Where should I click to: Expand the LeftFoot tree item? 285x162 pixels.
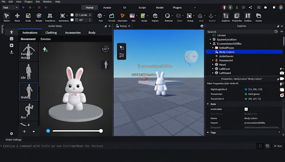click(213, 69)
